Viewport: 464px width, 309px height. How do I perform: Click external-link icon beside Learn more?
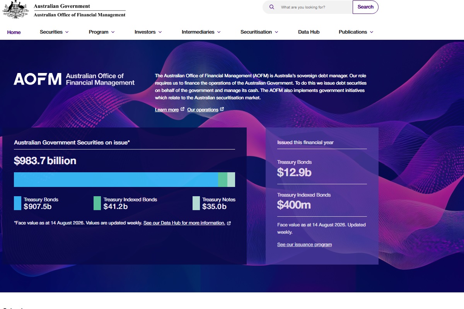click(183, 109)
